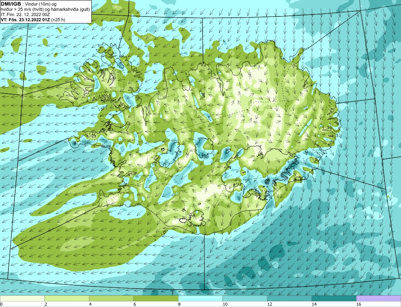The image size is (401, 307).
Task: Click the legend tick label 2
Action: (46, 304)
